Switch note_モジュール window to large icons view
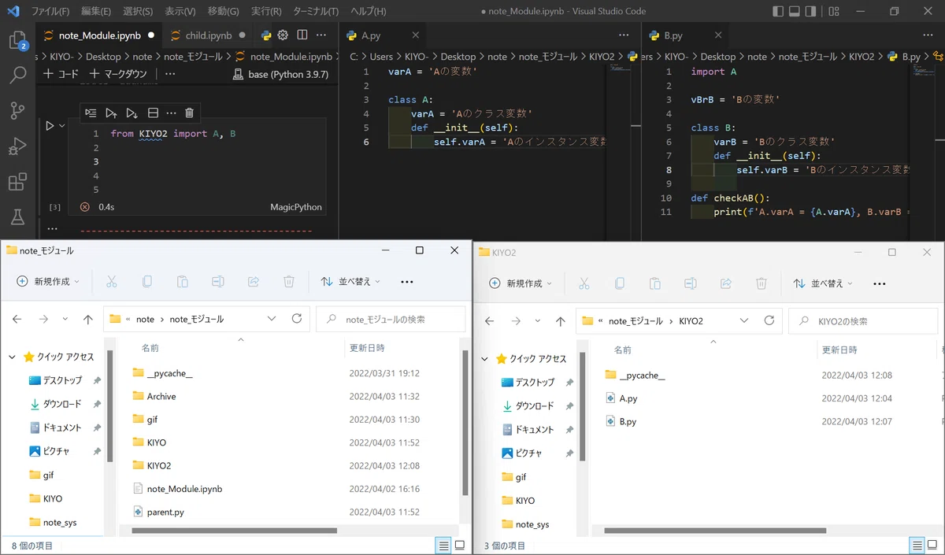This screenshot has height=555, width=945. point(460,546)
